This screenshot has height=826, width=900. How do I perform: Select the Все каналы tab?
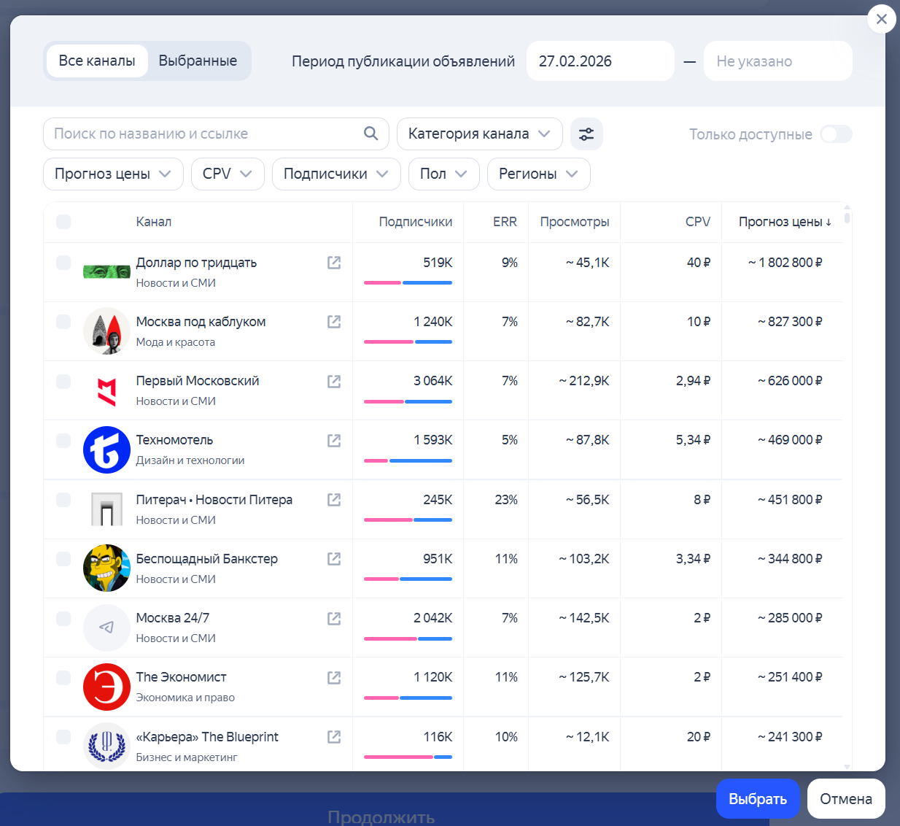[97, 61]
